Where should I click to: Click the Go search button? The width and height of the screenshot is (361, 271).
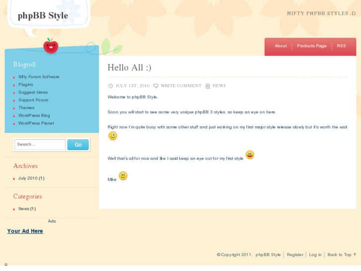pos(78,145)
